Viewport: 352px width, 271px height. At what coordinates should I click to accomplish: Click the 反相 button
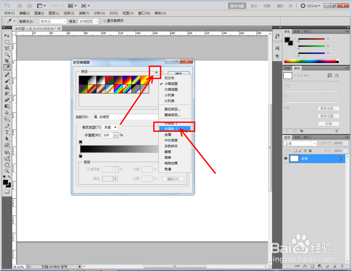point(328,124)
